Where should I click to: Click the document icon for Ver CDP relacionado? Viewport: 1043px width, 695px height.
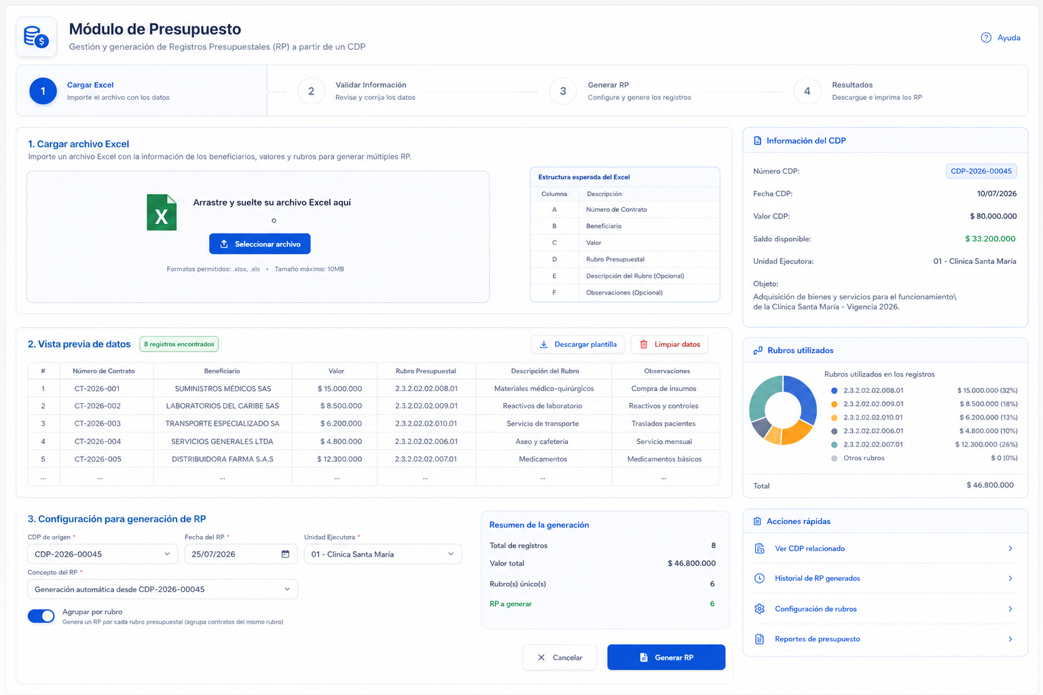pos(760,548)
